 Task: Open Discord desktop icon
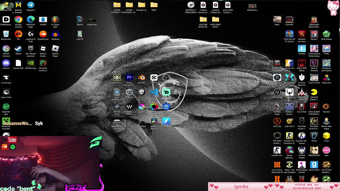(6, 63)
